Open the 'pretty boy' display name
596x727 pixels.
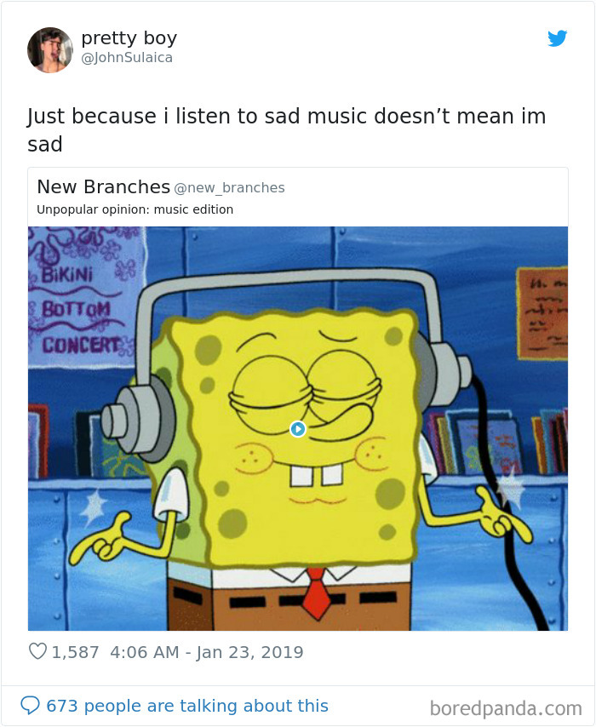(129, 38)
